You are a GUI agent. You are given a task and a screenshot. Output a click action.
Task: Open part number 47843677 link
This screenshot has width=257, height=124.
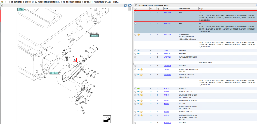[168, 123]
